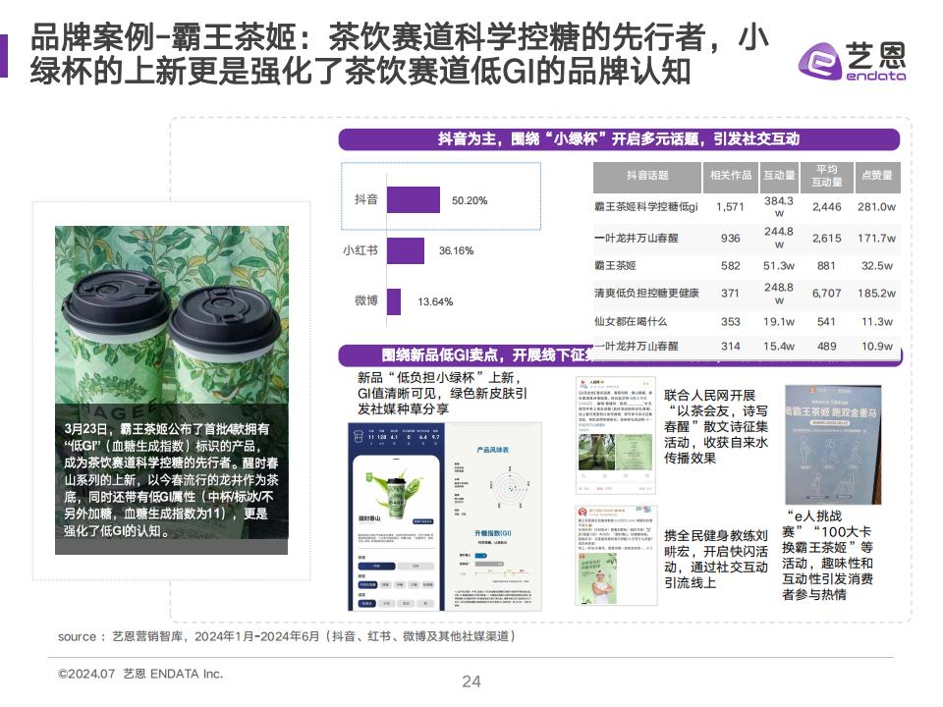Select the 13.64% value label

(435, 301)
